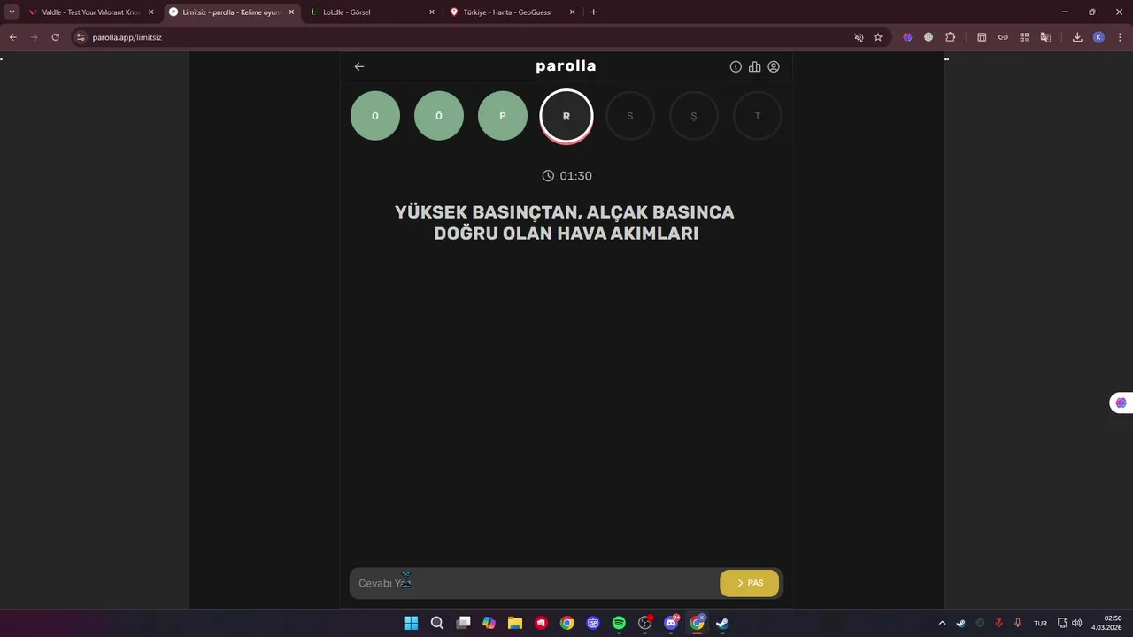The image size is (1133, 637).
Task: Open the volume control in system tray
Action: pyautogui.click(x=1076, y=623)
